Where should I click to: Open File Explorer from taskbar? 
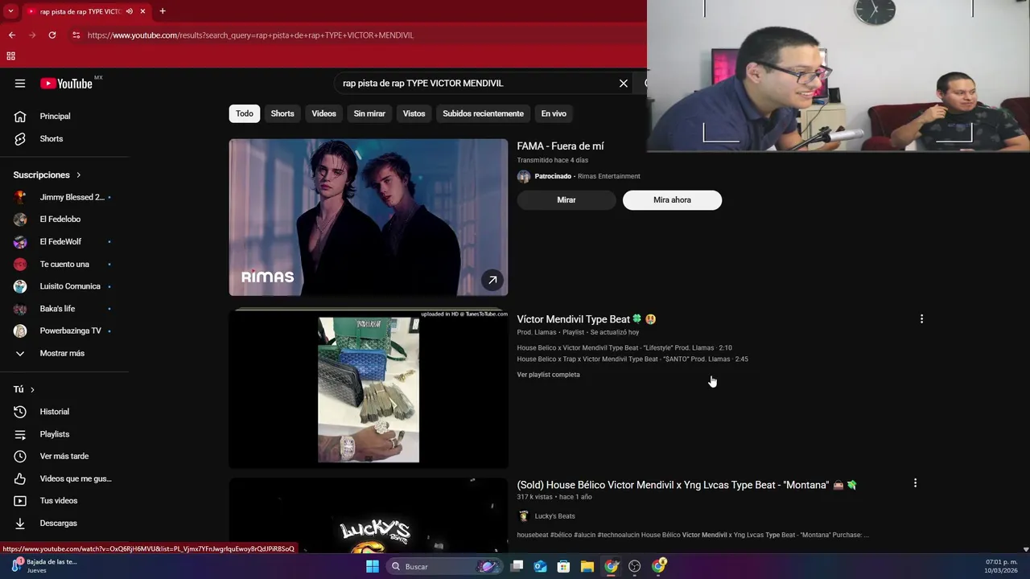(x=587, y=566)
